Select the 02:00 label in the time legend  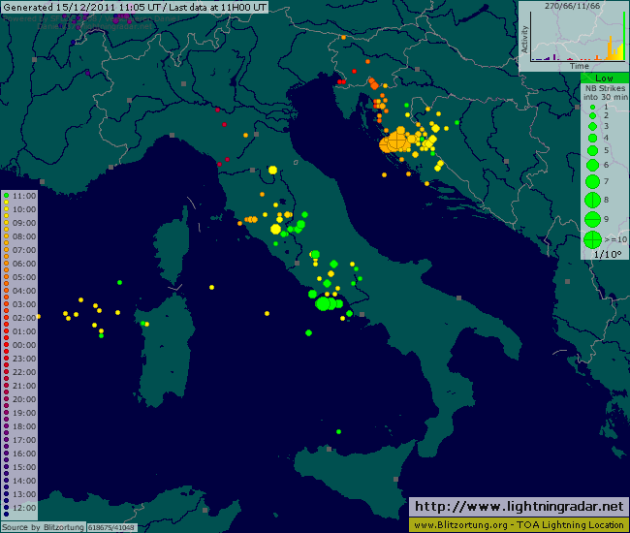tap(24, 318)
